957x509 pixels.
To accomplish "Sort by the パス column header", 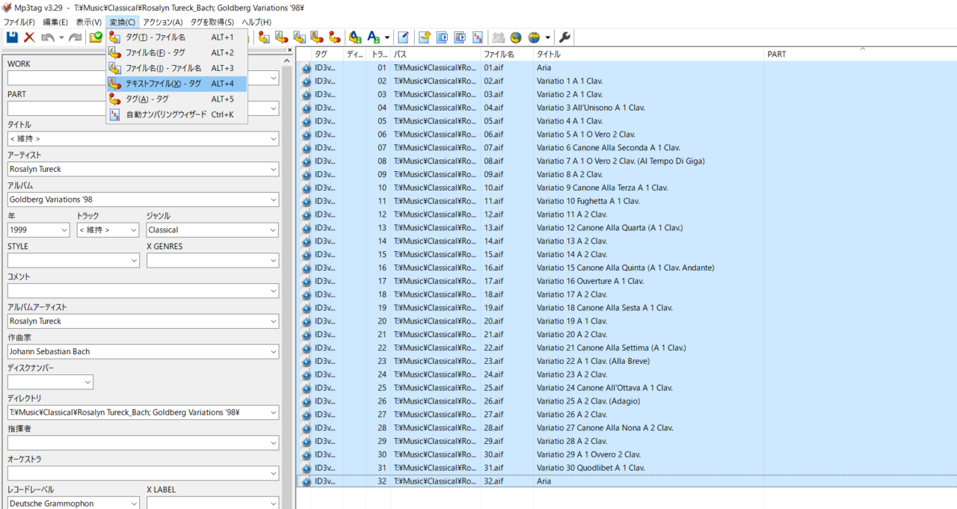I will 436,54.
